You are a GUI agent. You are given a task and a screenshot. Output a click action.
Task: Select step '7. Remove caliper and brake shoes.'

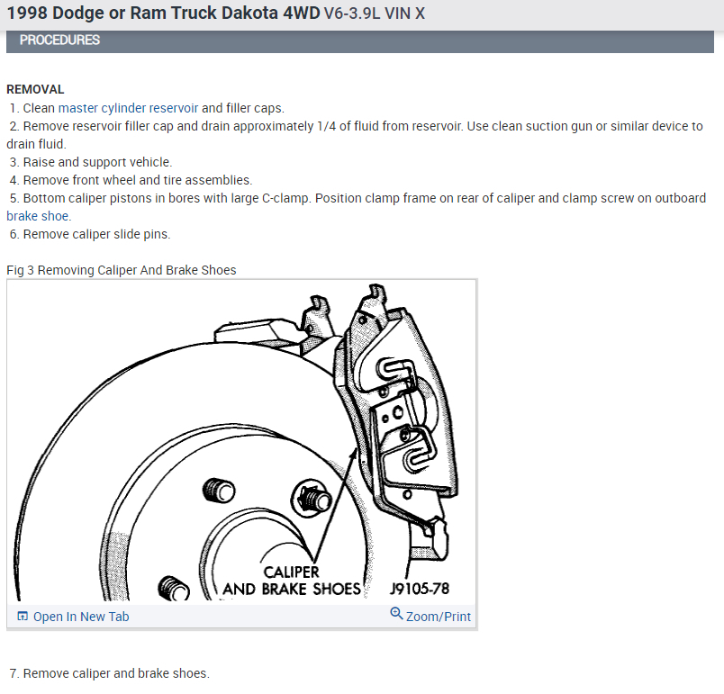[x=110, y=673]
